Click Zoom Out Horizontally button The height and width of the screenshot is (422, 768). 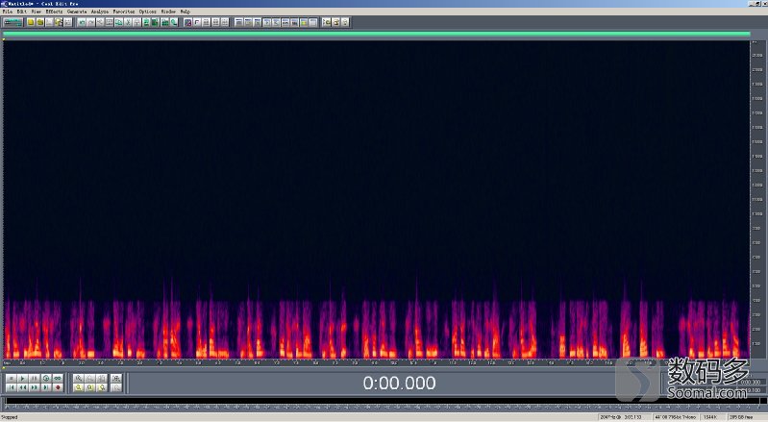(x=90, y=378)
